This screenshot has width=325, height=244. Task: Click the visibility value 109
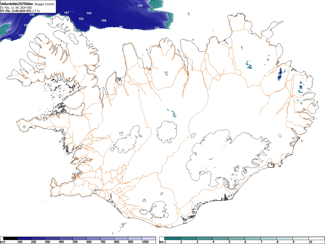104,21
